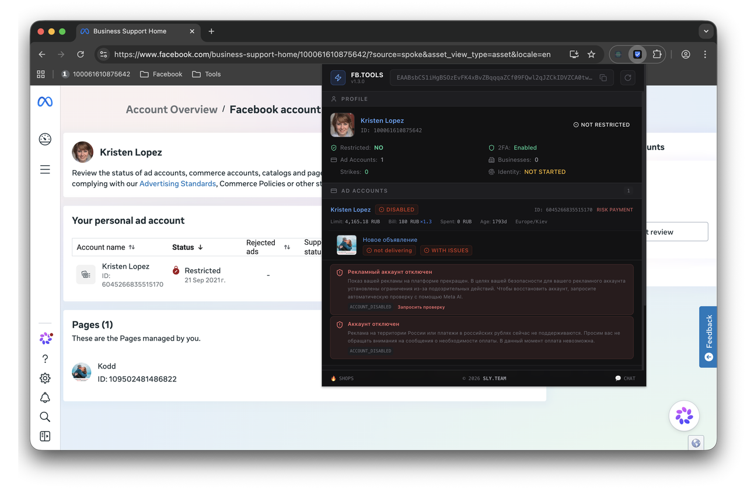Click the address bar URL
747x490 pixels.
click(x=332, y=54)
